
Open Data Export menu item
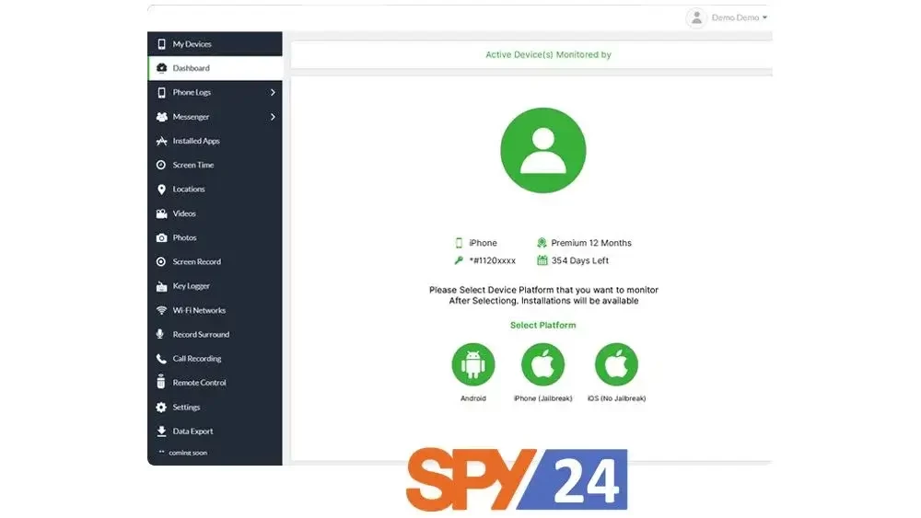click(215, 432)
